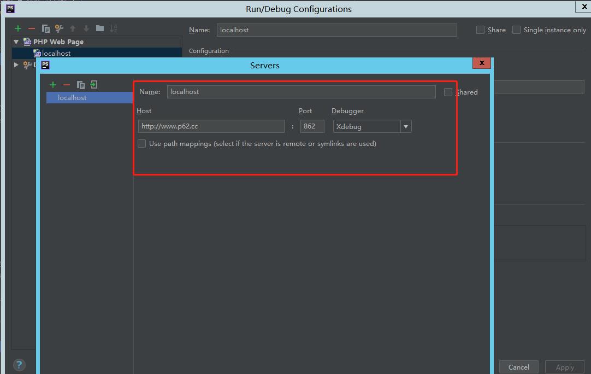Enable Use path mappings option
Viewport: 591px width, 374px height.
(141, 143)
